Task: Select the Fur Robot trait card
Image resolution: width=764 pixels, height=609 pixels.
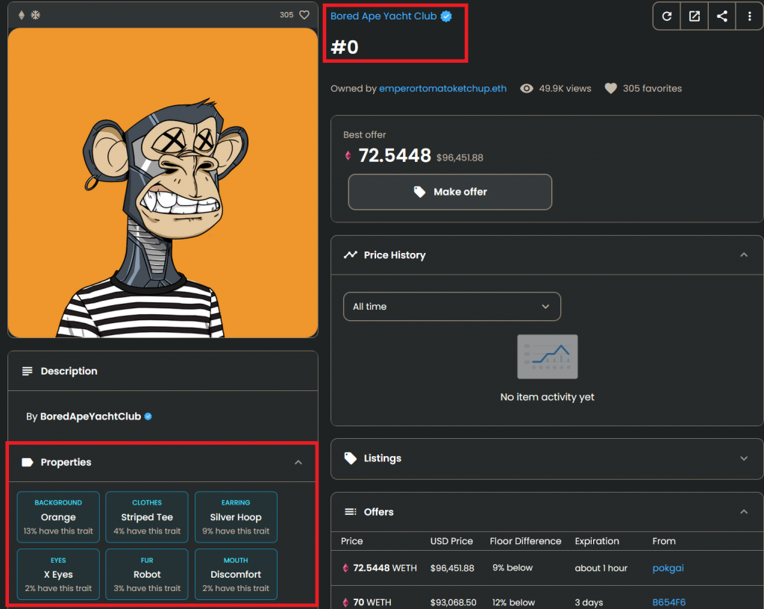Action: click(x=147, y=575)
